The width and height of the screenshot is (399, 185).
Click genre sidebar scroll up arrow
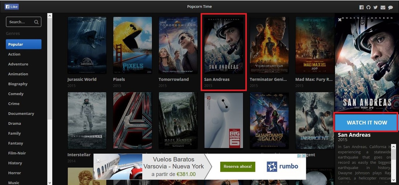(x=50, y=16)
